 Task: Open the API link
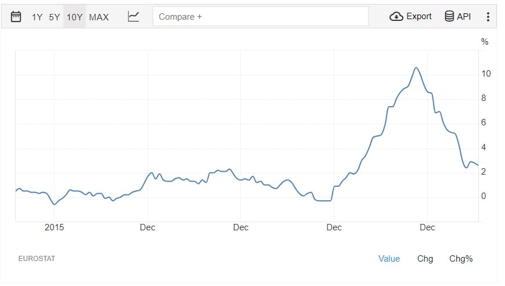pyautogui.click(x=464, y=17)
